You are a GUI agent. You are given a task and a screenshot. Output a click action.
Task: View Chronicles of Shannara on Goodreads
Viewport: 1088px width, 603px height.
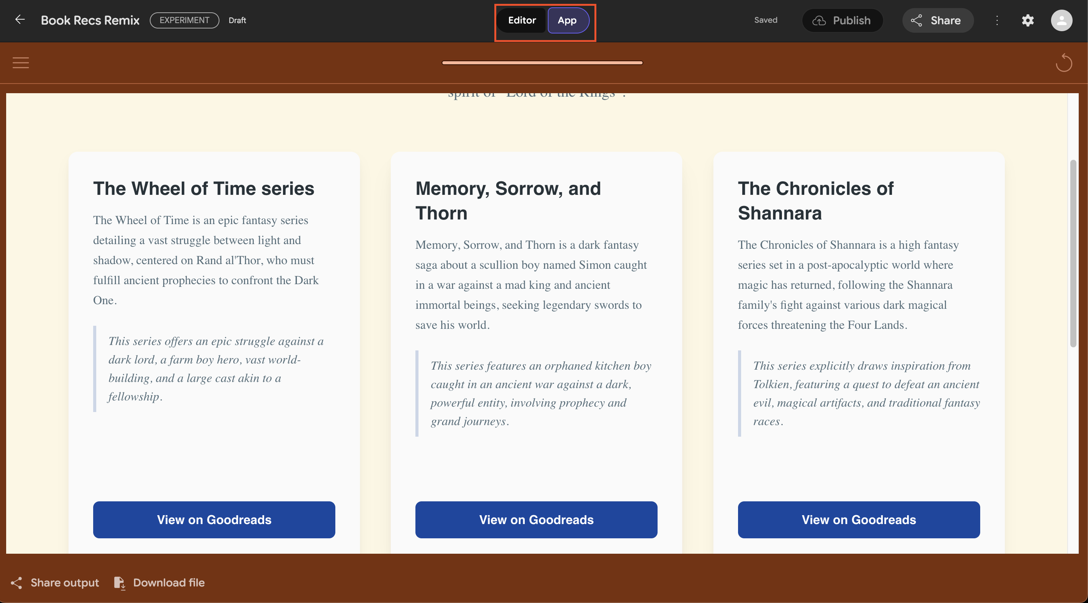pyautogui.click(x=859, y=519)
